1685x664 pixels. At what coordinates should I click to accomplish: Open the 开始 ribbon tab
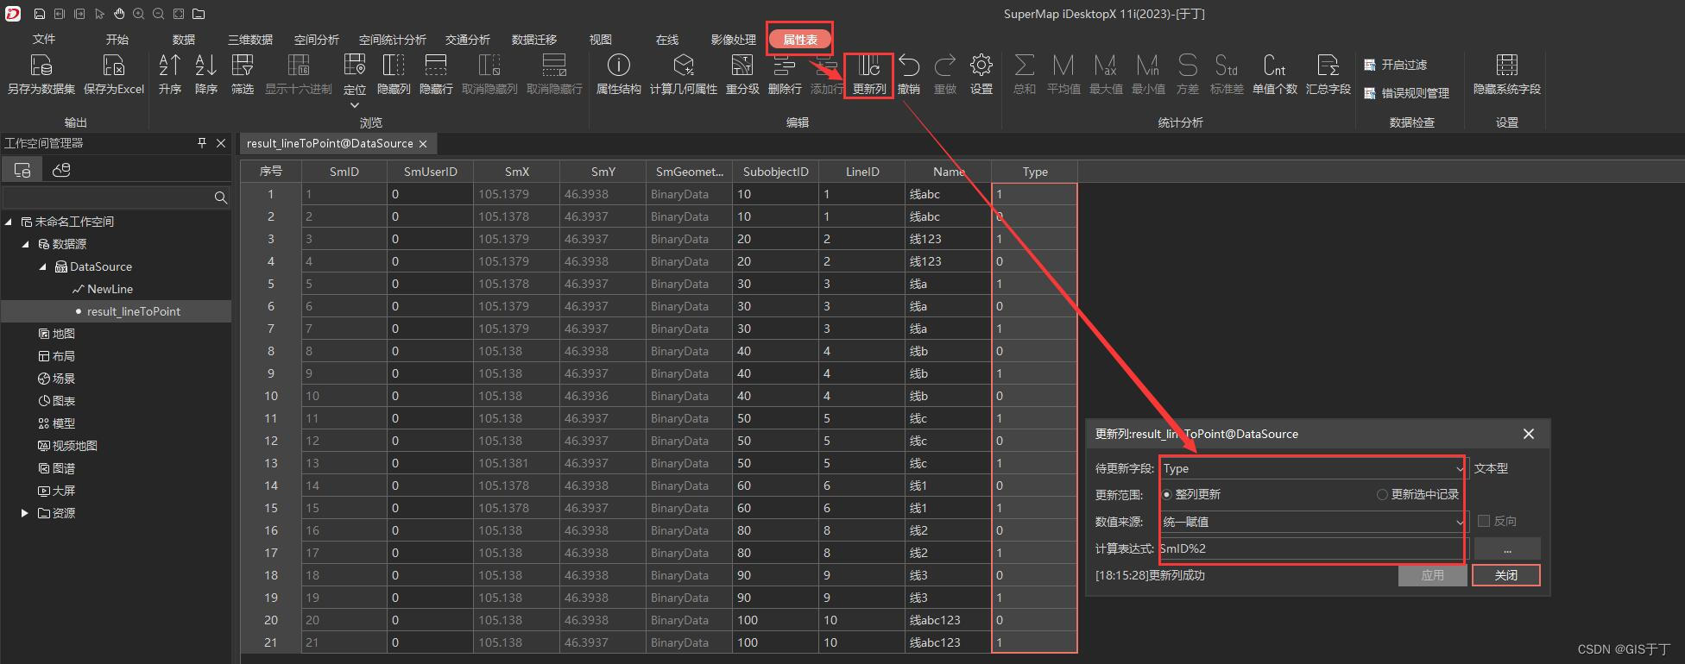(117, 40)
